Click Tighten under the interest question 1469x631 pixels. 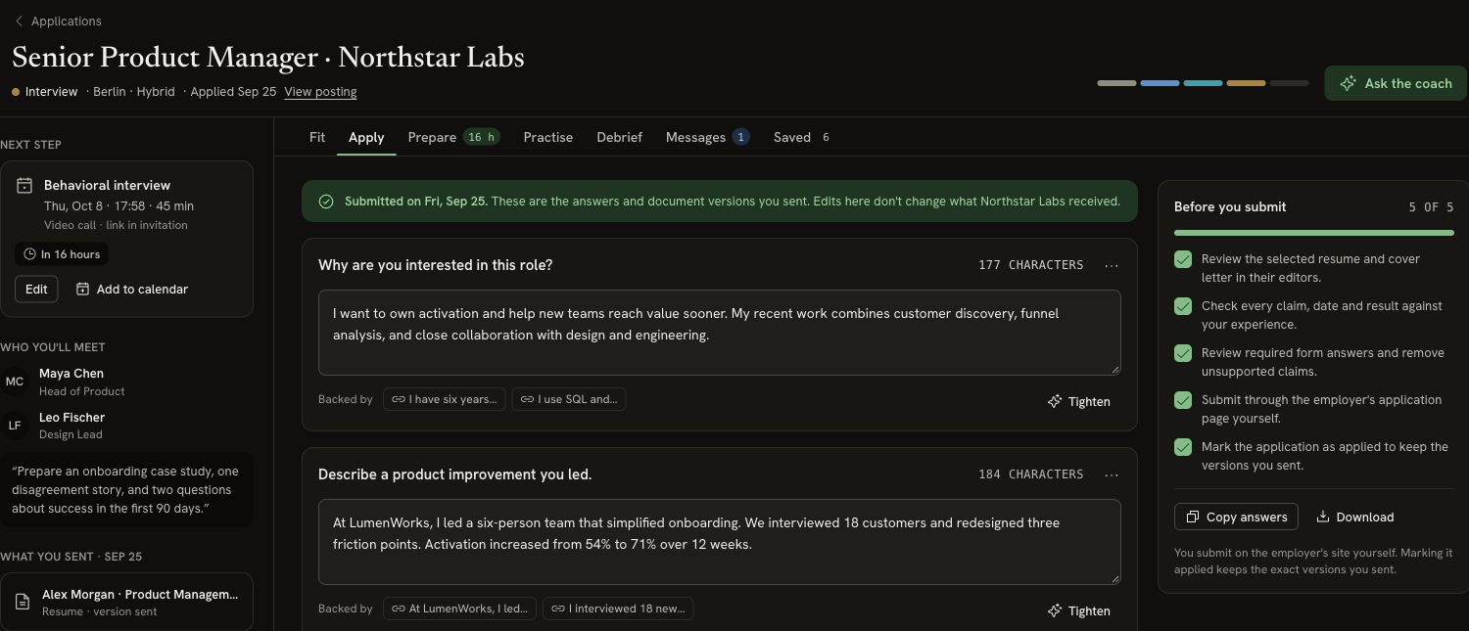point(1079,401)
